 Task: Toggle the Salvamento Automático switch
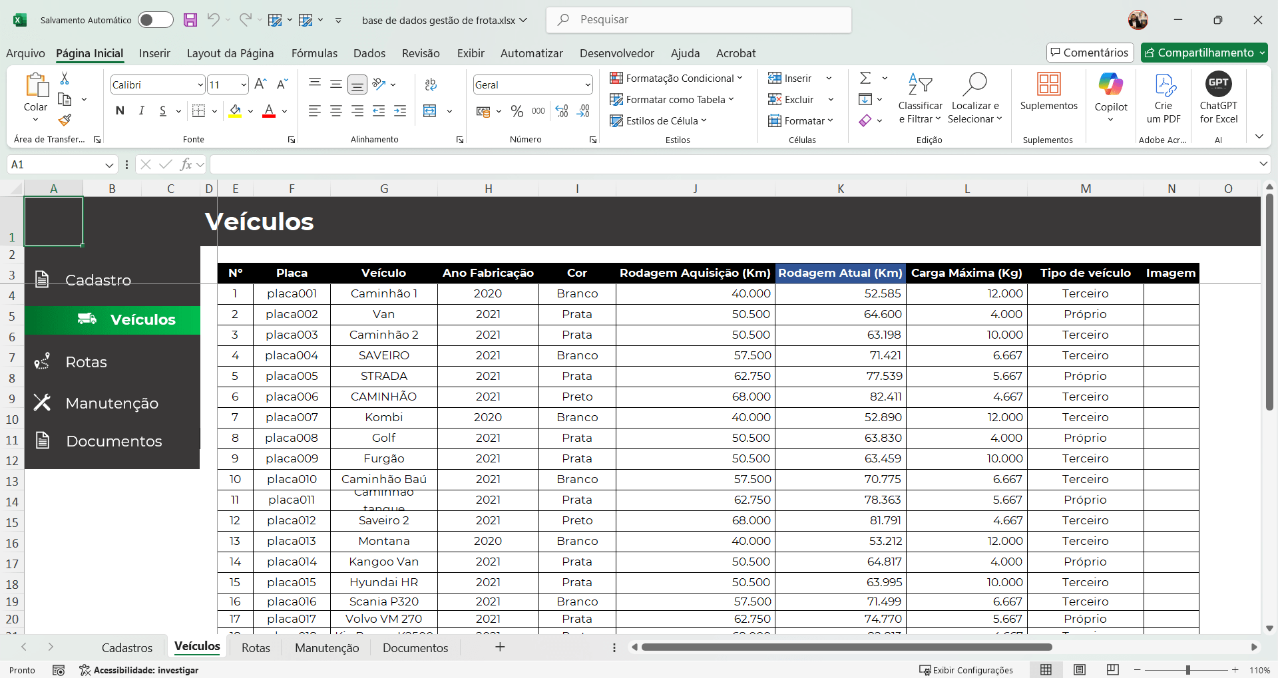[155, 20]
